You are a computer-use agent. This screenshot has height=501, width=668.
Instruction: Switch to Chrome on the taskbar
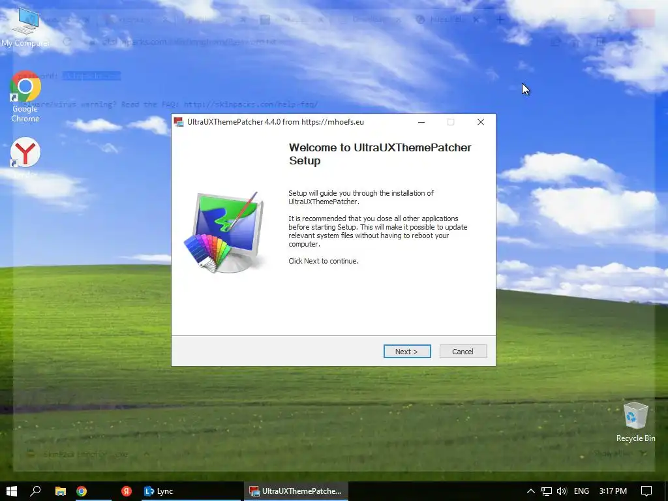click(x=82, y=491)
